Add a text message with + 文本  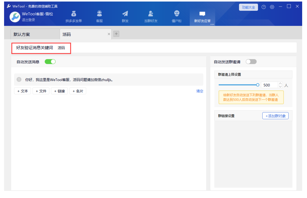point(23,91)
